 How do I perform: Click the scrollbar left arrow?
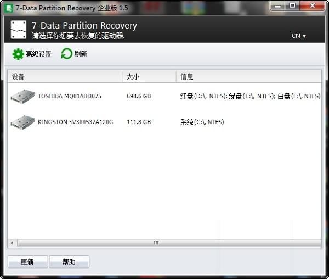click(12, 243)
